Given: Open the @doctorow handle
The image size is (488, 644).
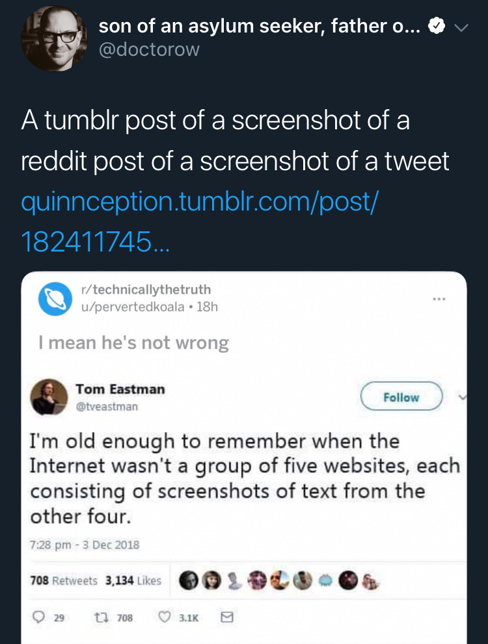Looking at the screenshot, I should pyautogui.click(x=149, y=49).
